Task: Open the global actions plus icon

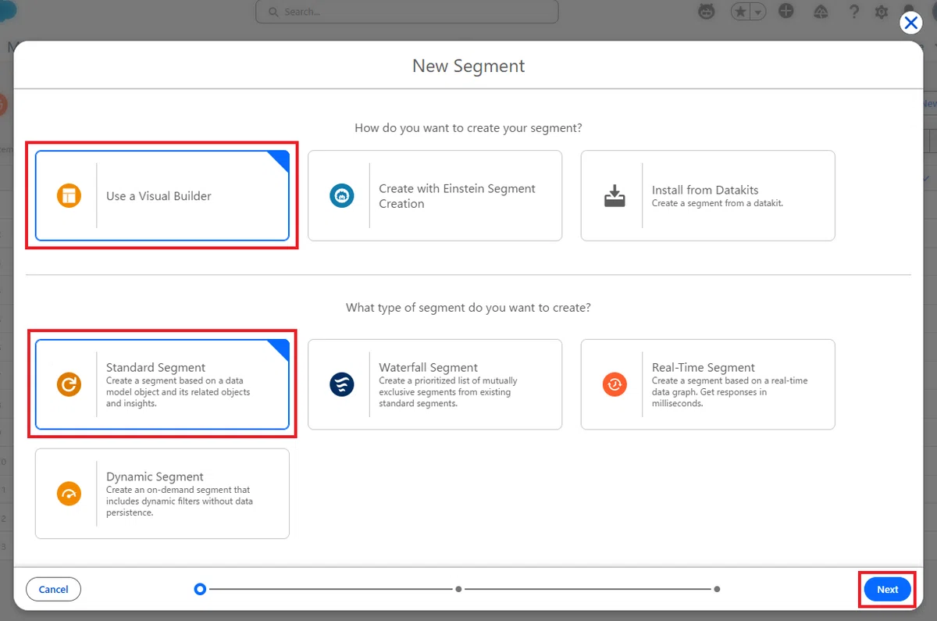Action: [786, 11]
